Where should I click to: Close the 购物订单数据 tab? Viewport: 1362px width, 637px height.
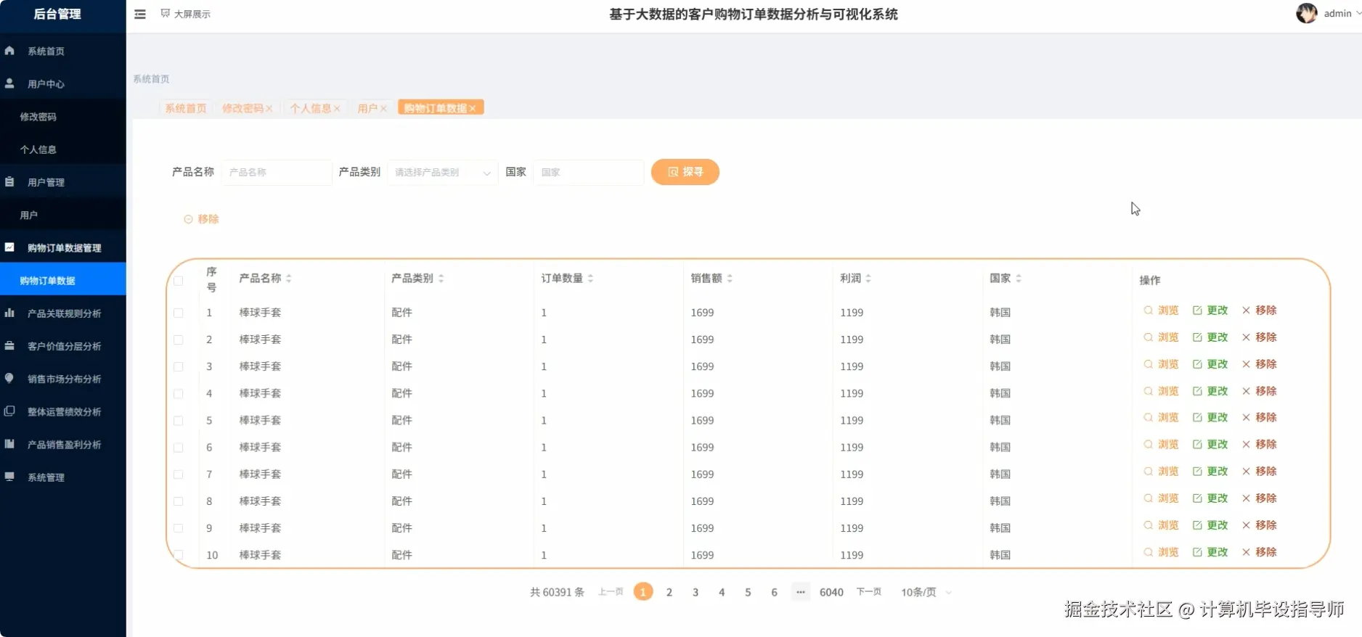click(x=473, y=109)
